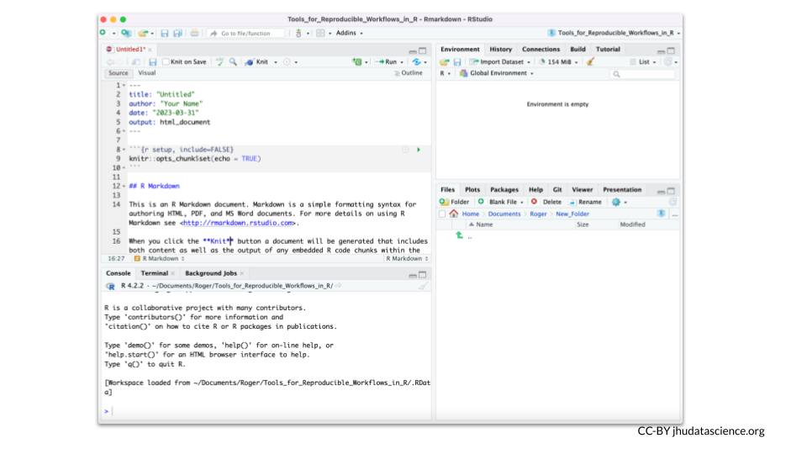Click the Save workspace icon in the Environment pane
807x454 pixels.
coord(457,61)
